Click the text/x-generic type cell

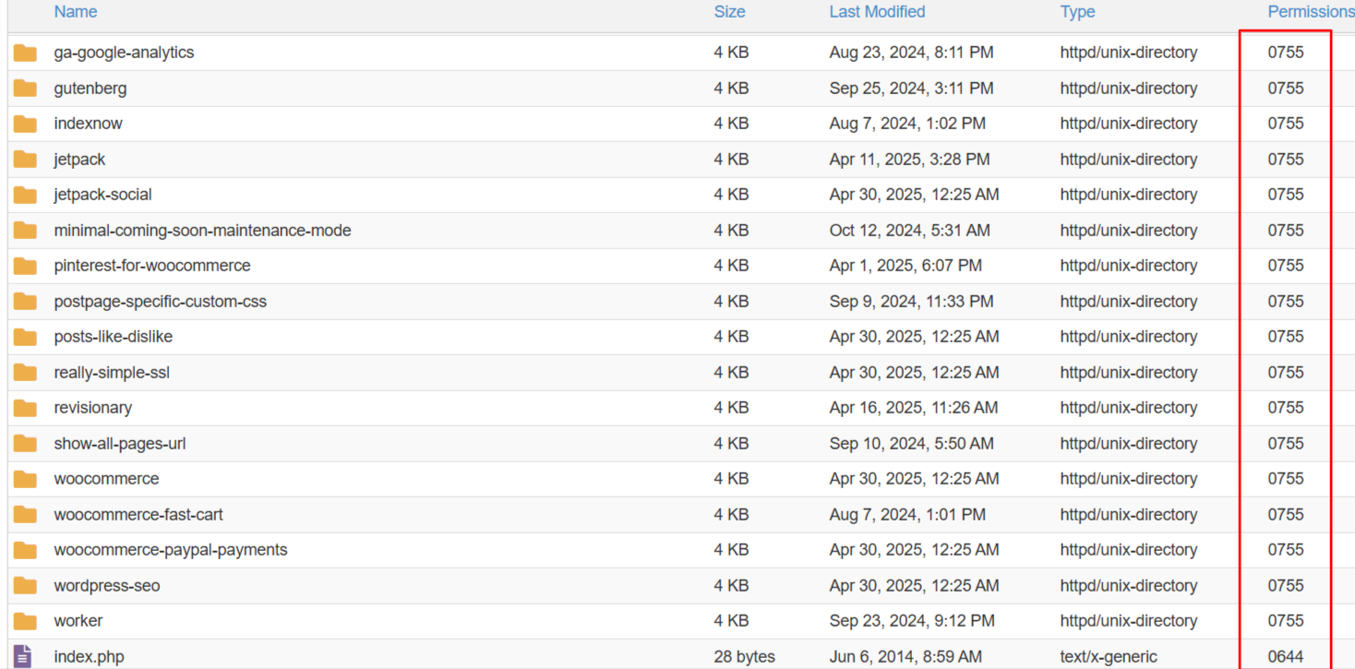(x=1109, y=657)
